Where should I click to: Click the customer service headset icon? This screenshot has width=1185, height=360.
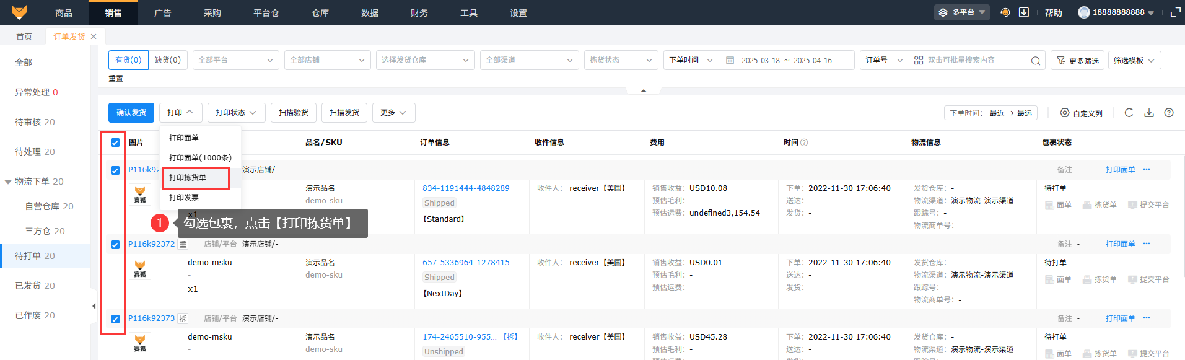coord(1005,12)
